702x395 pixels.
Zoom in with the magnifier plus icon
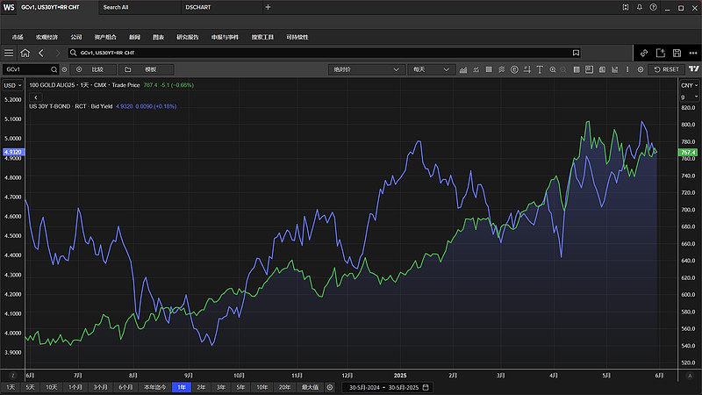(x=553, y=69)
